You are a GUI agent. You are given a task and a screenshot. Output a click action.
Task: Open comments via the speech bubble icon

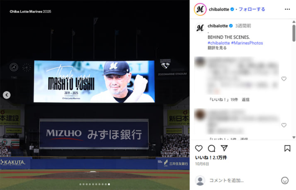[x=211, y=149]
